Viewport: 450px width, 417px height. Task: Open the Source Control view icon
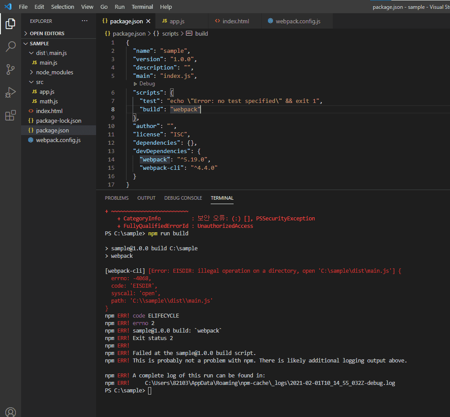coord(11,69)
